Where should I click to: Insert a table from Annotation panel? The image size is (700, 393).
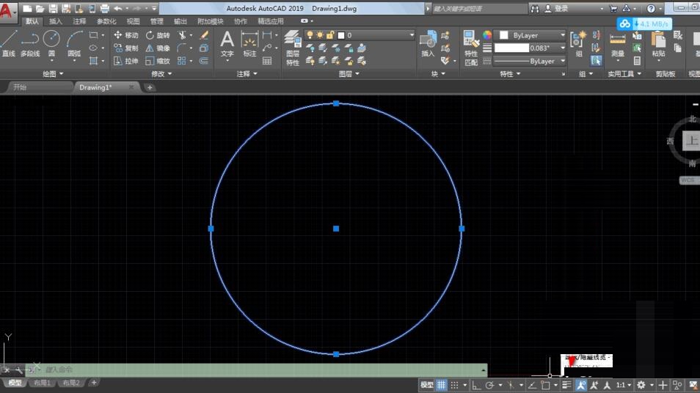pos(267,61)
